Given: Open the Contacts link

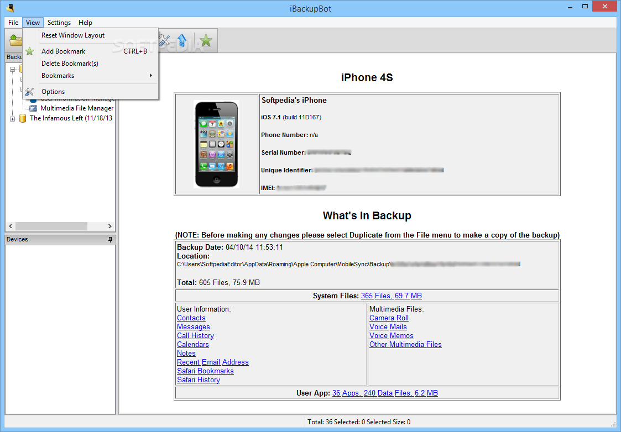Looking at the screenshot, I should (x=191, y=318).
